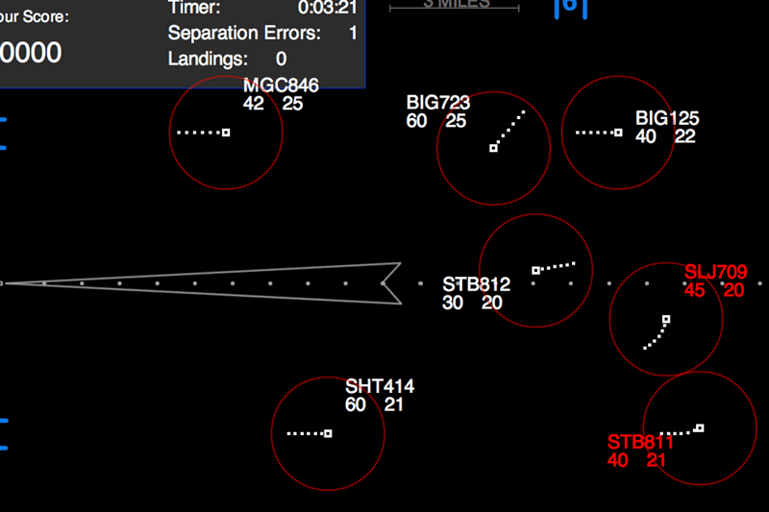This screenshot has width=769, height=512.
Task: Click the topmost blue marker on left edge
Action: click(3, 120)
